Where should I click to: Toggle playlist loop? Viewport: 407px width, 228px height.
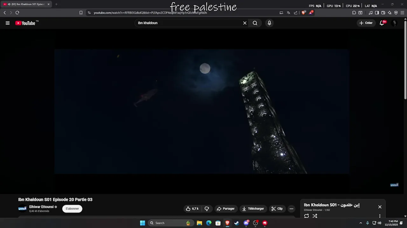pyautogui.click(x=307, y=216)
